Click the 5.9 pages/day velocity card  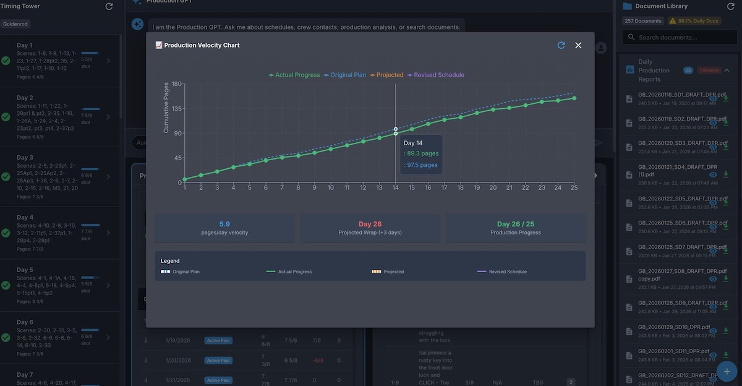pyautogui.click(x=224, y=228)
